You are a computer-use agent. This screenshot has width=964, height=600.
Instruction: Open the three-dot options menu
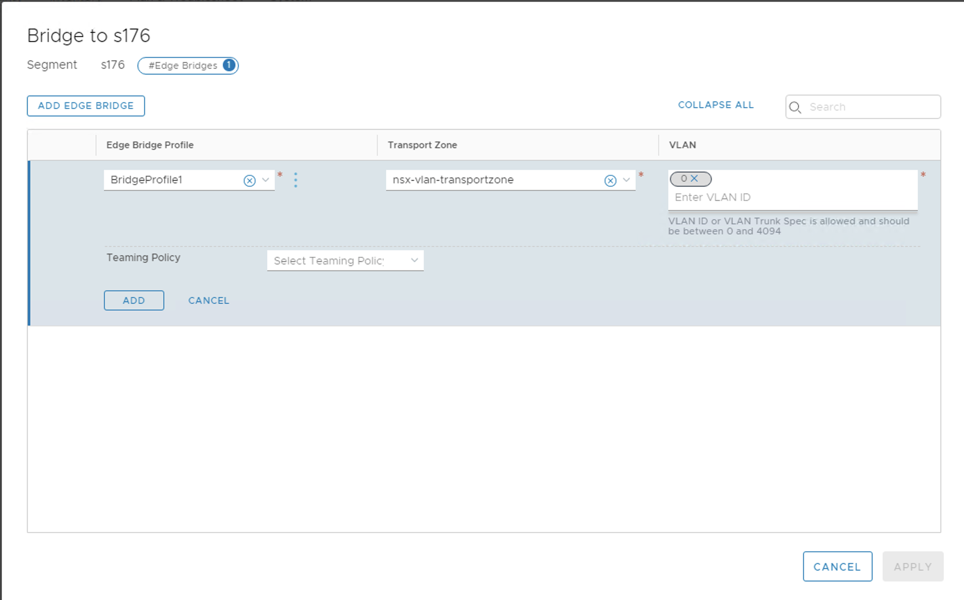pos(296,180)
